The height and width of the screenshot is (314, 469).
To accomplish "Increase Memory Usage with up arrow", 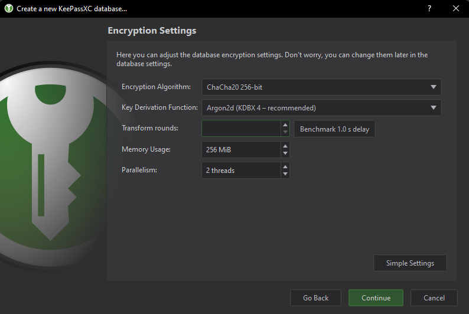I will point(285,146).
